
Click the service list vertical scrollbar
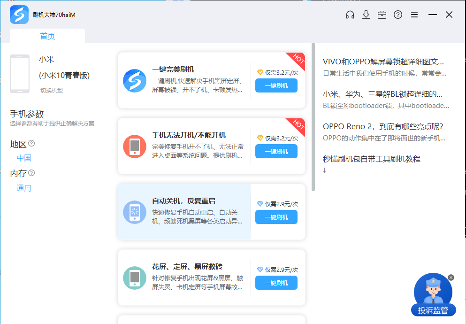pyautogui.click(x=313, y=117)
